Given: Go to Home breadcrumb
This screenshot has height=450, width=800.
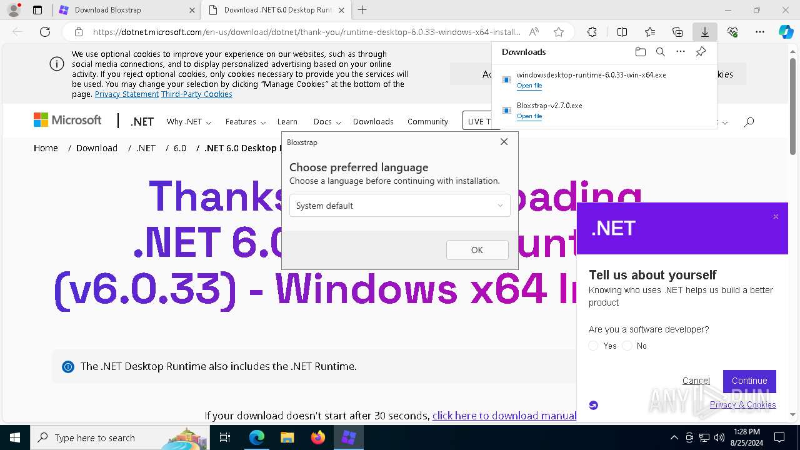Looking at the screenshot, I should point(46,148).
